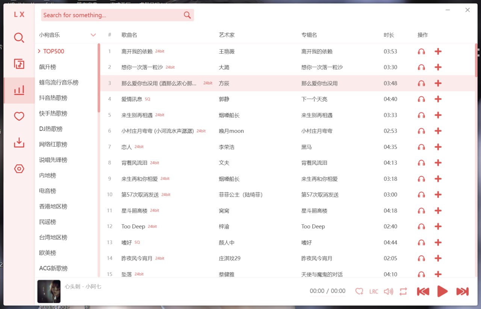Switch to the 欧美榜 chart

tap(47, 253)
